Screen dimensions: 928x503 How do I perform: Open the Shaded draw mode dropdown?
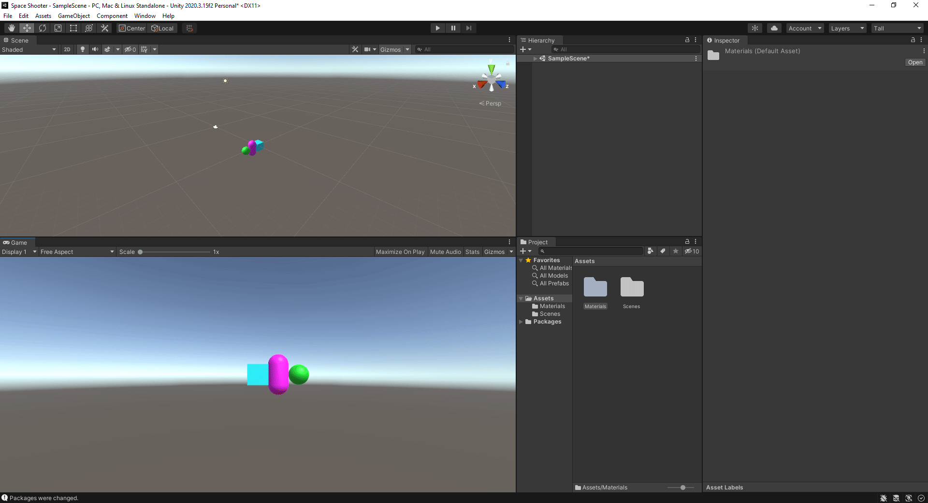[x=29, y=49]
